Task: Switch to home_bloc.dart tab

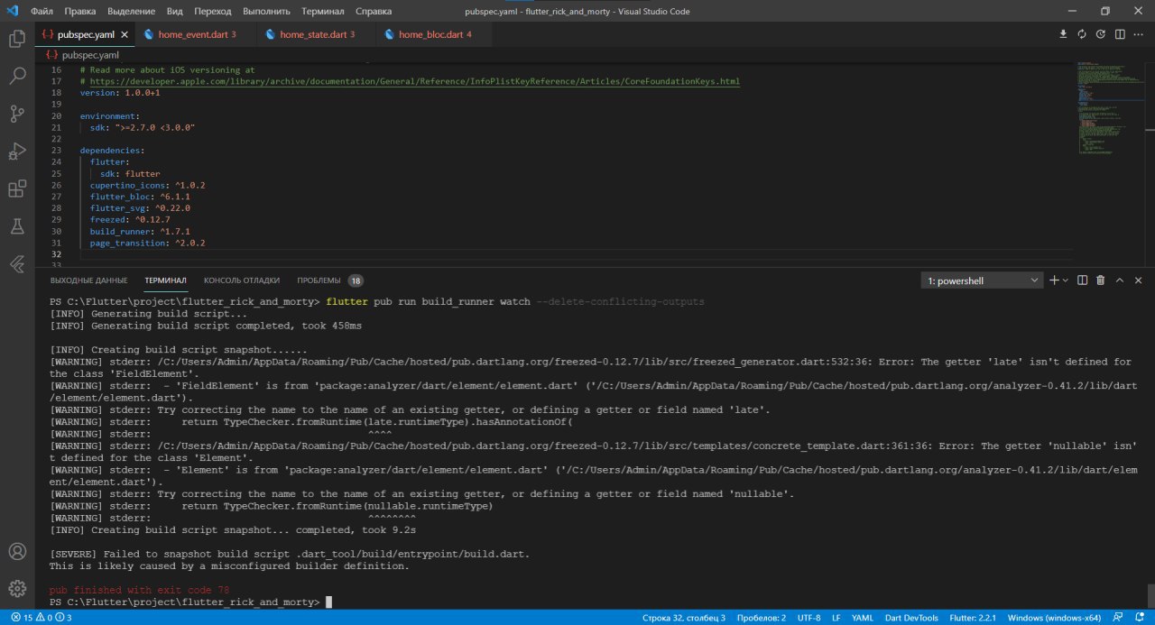Action: coord(434,34)
